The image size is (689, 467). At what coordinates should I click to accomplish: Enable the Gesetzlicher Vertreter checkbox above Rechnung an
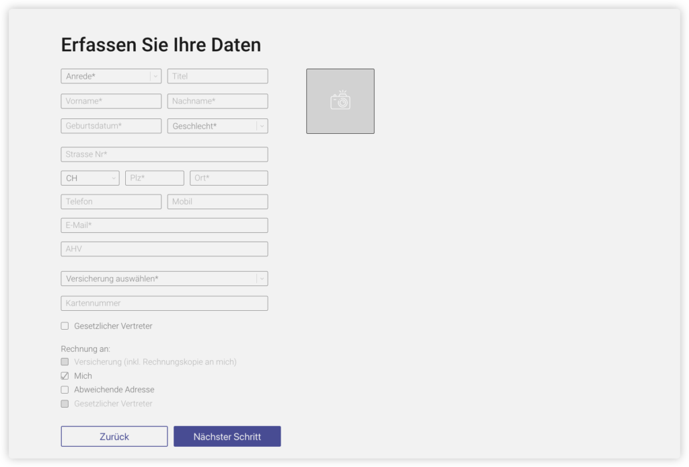coord(65,326)
